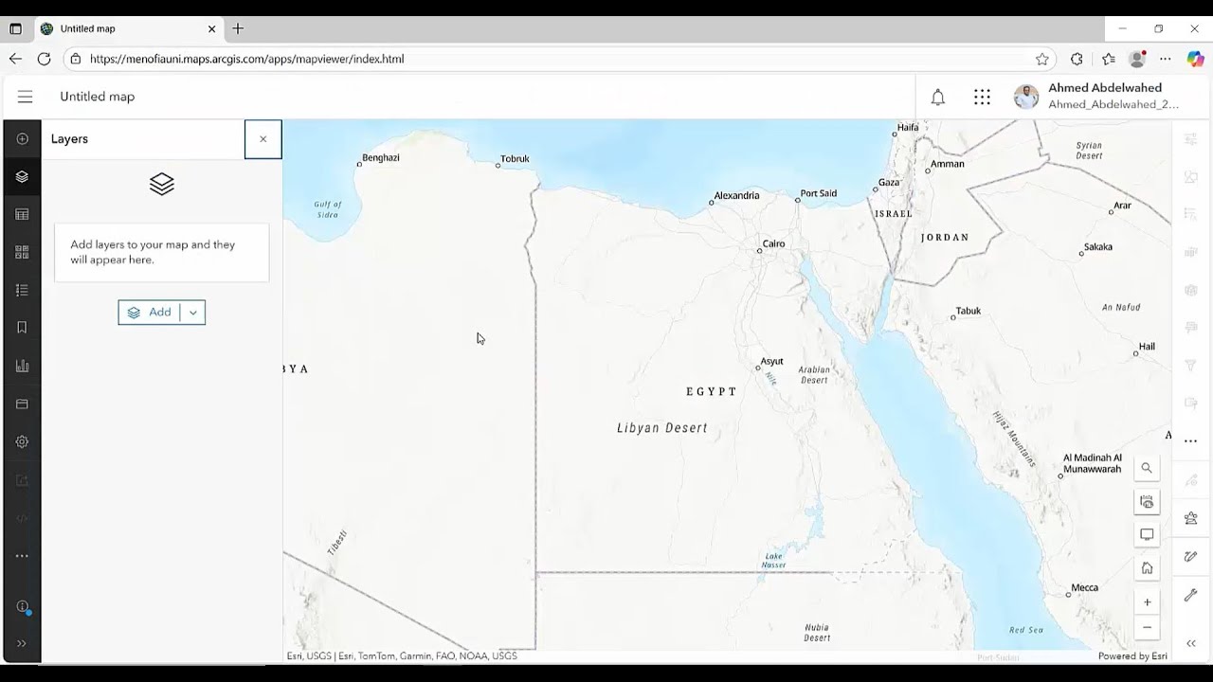Click the Asyut city label

[771, 362]
